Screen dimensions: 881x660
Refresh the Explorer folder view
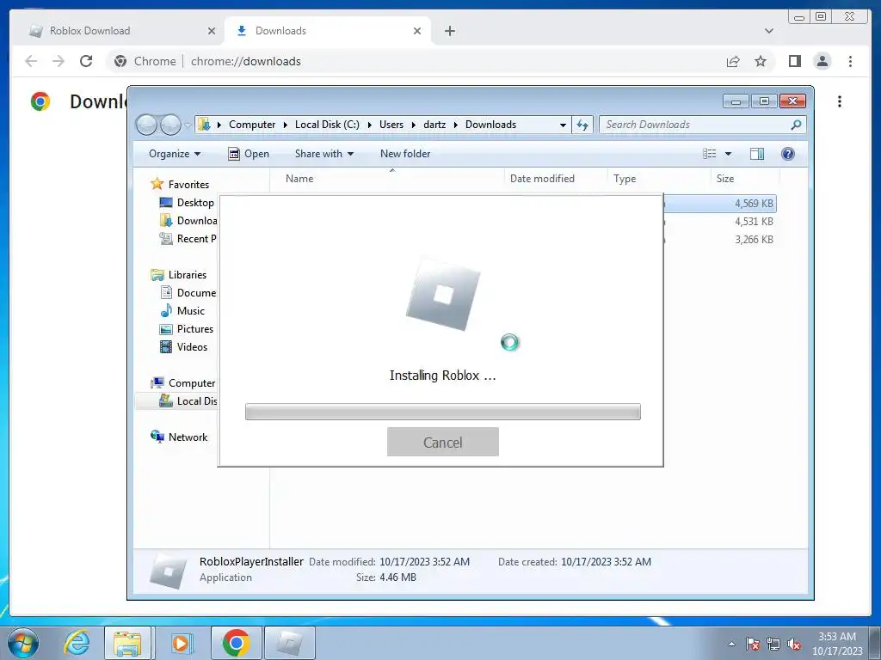pyautogui.click(x=582, y=125)
